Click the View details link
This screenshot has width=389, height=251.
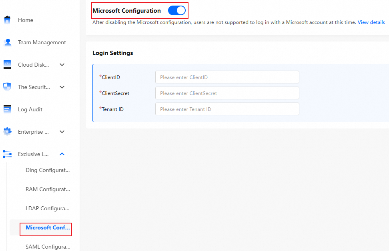tap(371, 22)
